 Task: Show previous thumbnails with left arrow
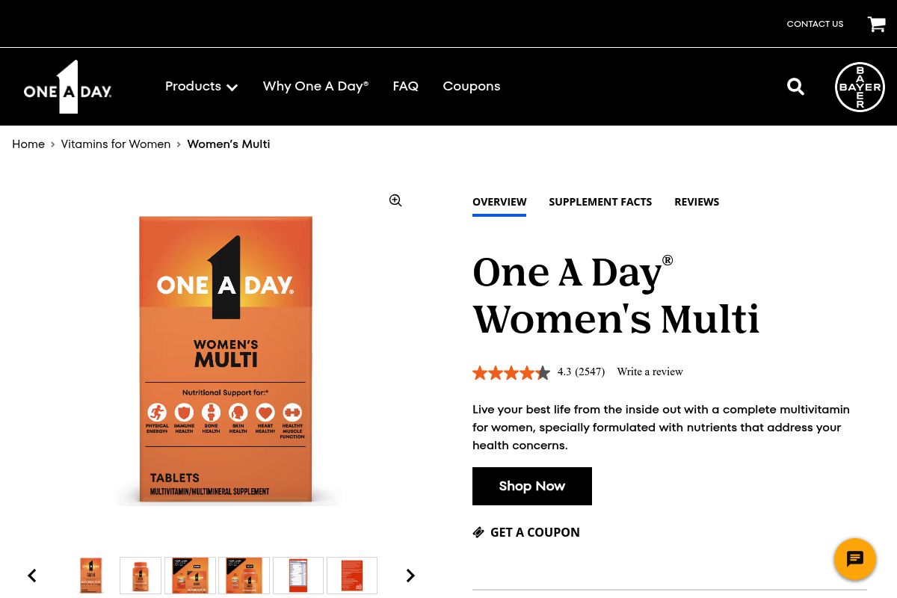click(x=32, y=576)
